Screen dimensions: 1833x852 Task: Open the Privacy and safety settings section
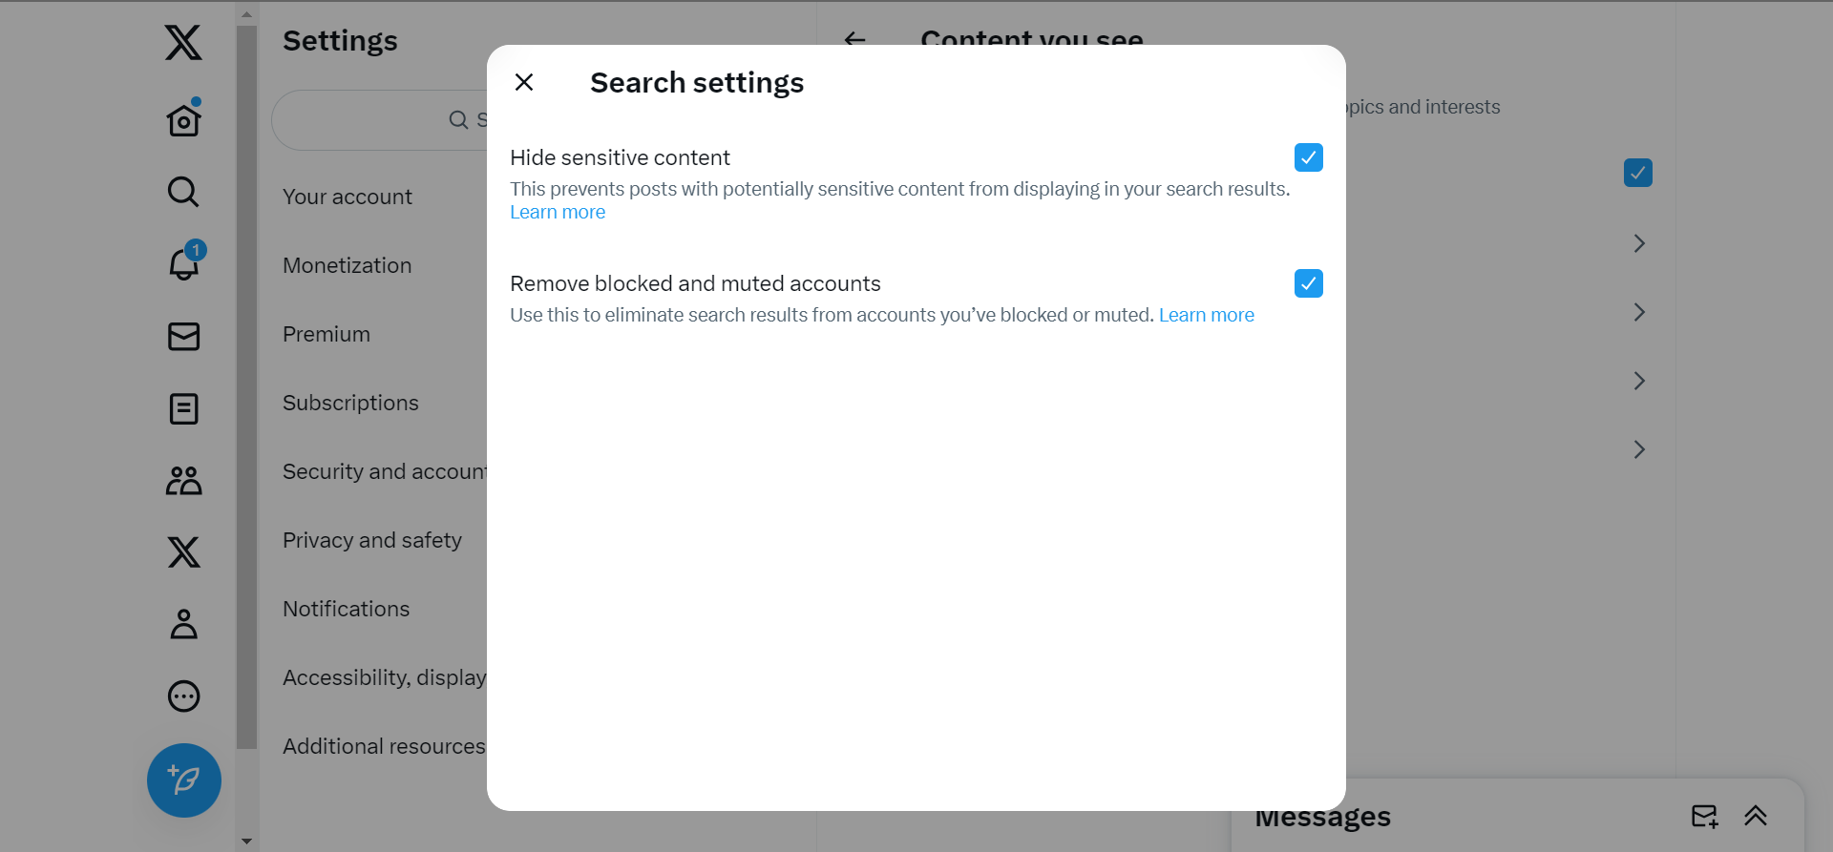click(x=372, y=540)
